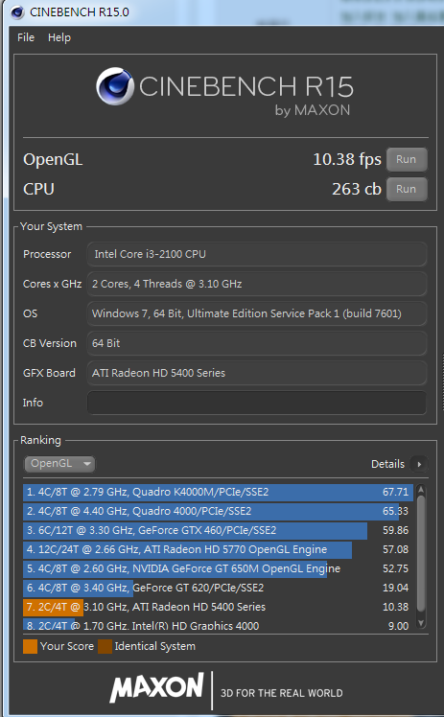This screenshot has width=444, height=717.
Task: Click the OS value Windows 7 field
Action: tap(257, 313)
